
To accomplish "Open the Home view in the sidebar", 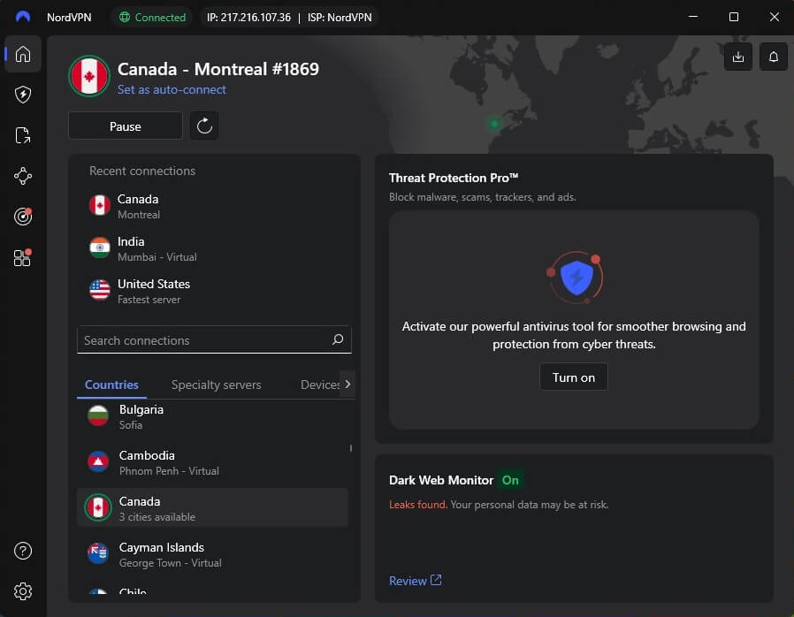I will [22, 54].
